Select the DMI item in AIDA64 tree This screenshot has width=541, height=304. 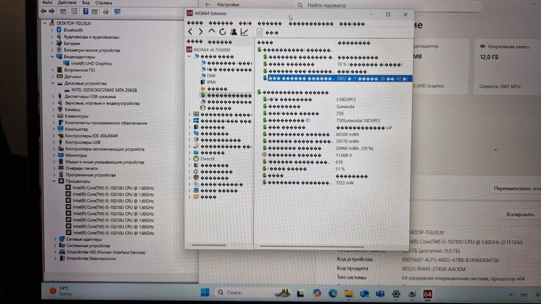click(211, 76)
